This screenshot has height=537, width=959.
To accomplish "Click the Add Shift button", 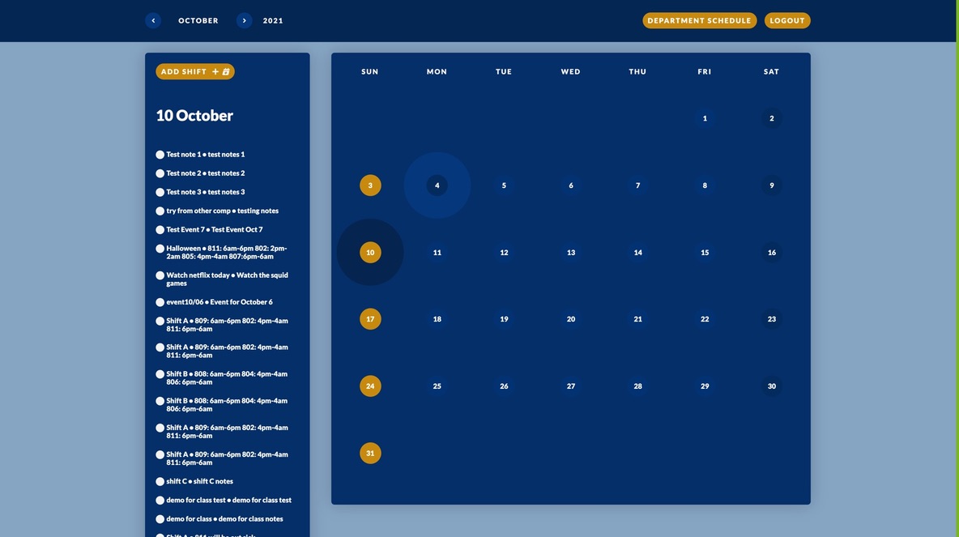I will click(195, 71).
